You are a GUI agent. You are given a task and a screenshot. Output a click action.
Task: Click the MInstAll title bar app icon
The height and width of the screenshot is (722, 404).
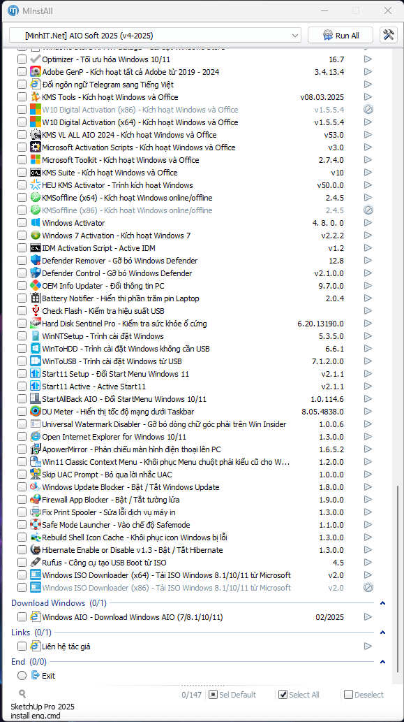14,10
